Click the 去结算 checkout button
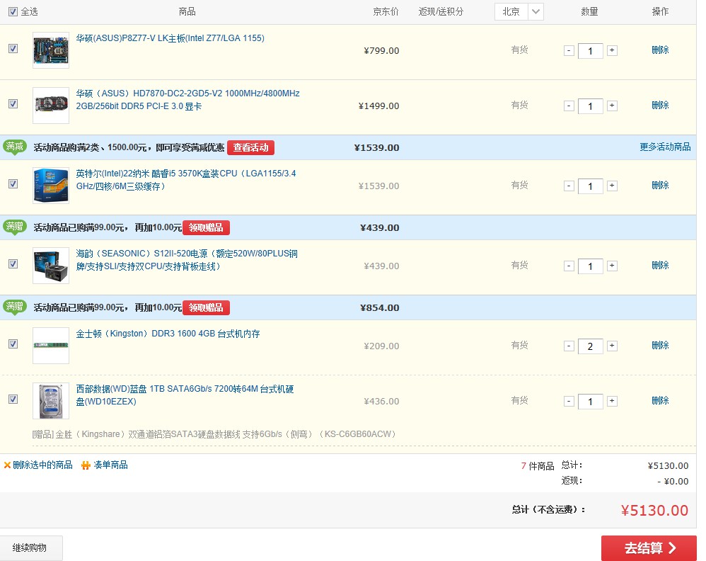This screenshot has width=706, height=561. (649, 548)
